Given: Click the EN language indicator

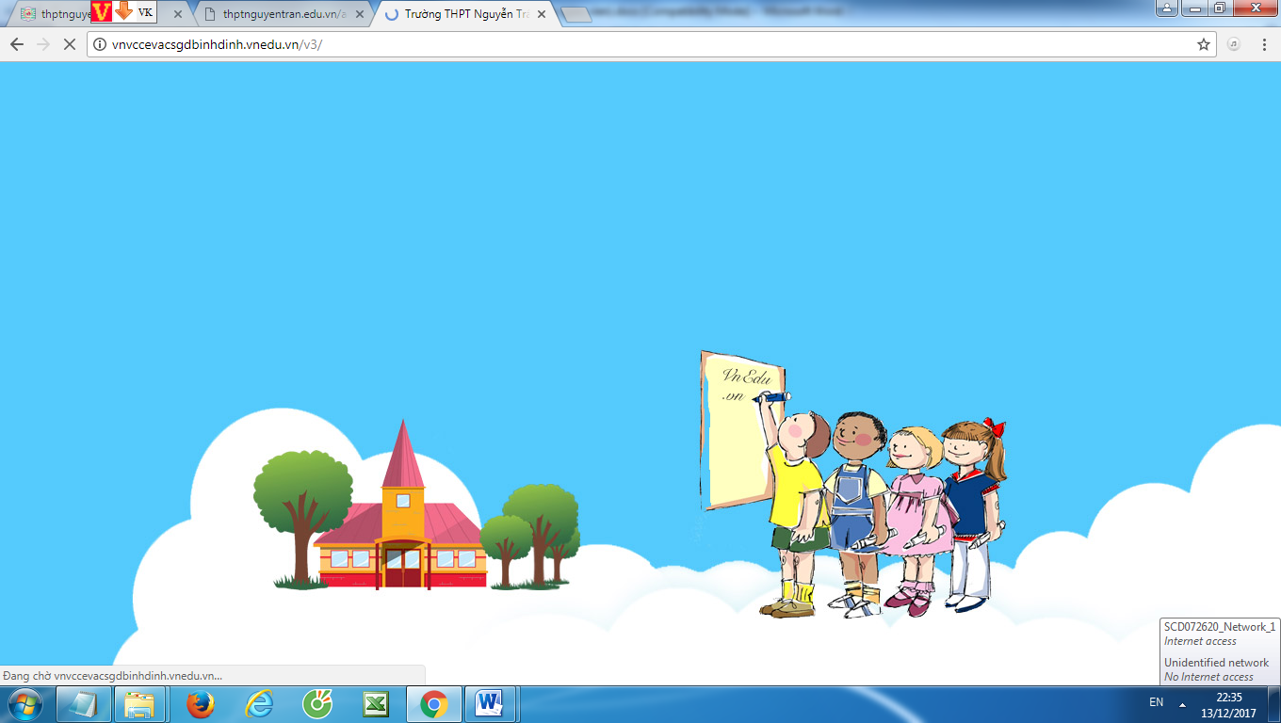Looking at the screenshot, I should click(x=1156, y=702).
